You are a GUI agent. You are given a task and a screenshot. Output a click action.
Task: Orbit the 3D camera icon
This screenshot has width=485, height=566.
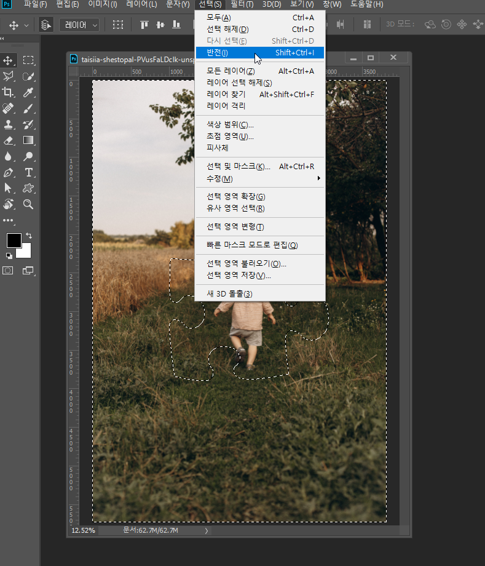pyautogui.click(x=430, y=25)
